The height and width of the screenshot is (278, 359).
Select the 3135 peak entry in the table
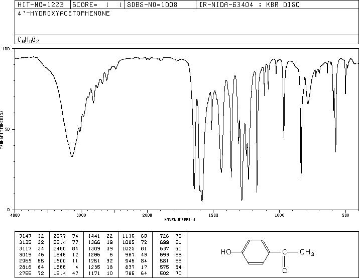coord(32,242)
